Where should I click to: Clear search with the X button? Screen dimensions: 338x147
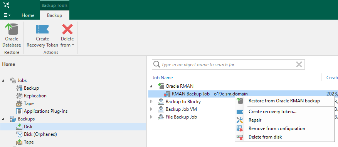(x=299, y=64)
